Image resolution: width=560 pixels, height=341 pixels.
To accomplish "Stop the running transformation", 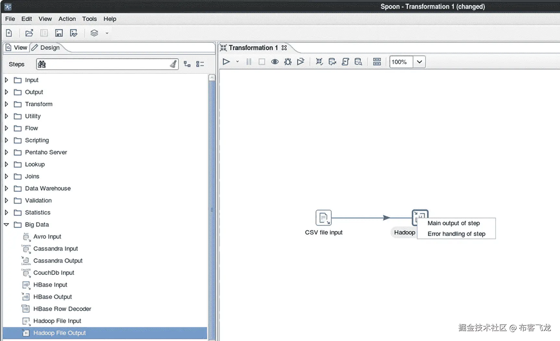I will click(262, 62).
